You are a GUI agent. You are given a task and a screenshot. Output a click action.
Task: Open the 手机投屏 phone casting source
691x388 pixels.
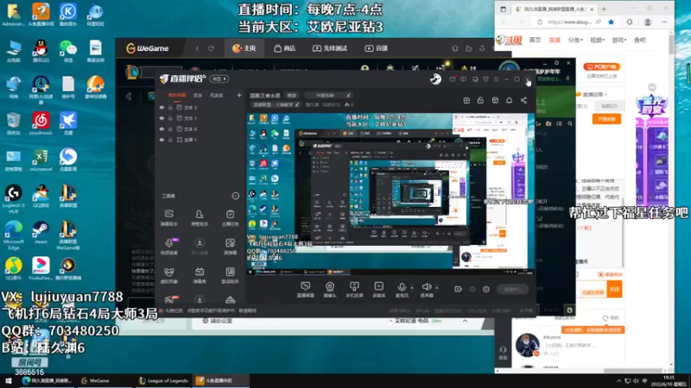354,287
